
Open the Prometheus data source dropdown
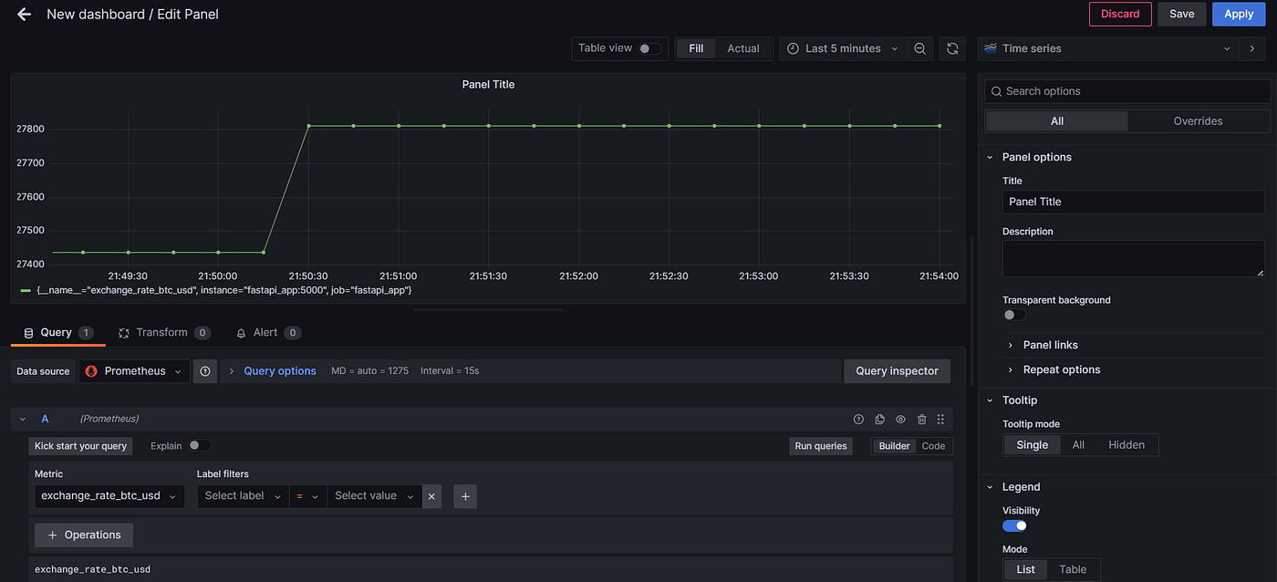(134, 371)
